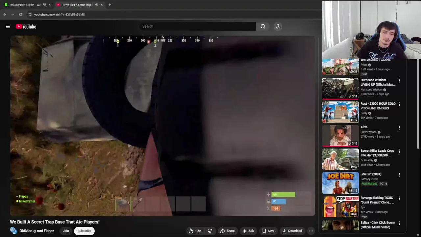
Task: Mute the YouTube tab audio
Action: (x=96, y=5)
